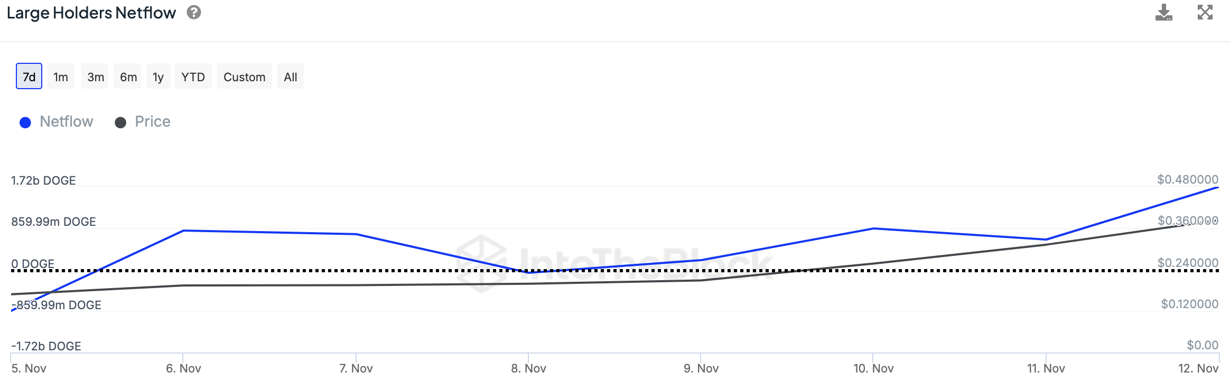This screenshot has height=382, width=1230.
Task: Click the Large Holders Netflow title
Action: 91,13
